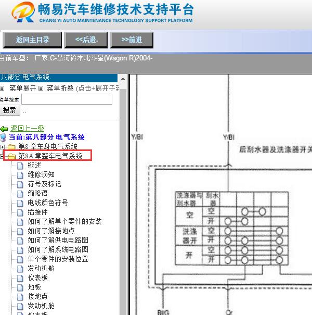Screen dimensions: 312x315
Task: Open the 第8章车身电气系统 chapter
Action: coord(48,146)
